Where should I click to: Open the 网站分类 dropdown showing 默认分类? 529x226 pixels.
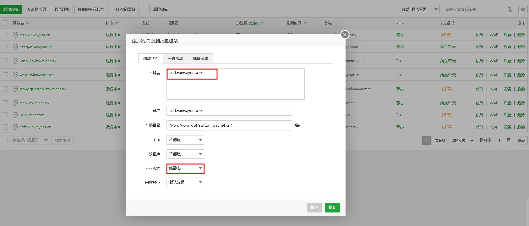tap(185, 182)
